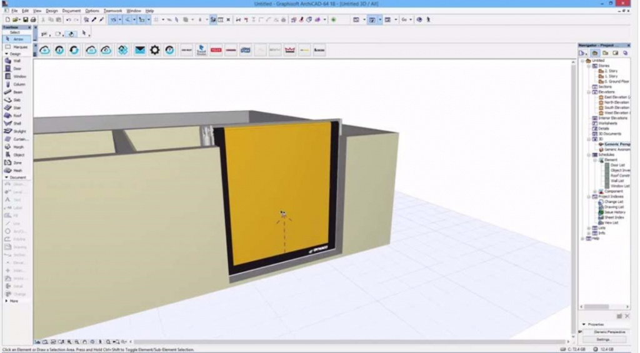
Task: Collapse the Schedules node in Navigator
Action: click(589, 155)
